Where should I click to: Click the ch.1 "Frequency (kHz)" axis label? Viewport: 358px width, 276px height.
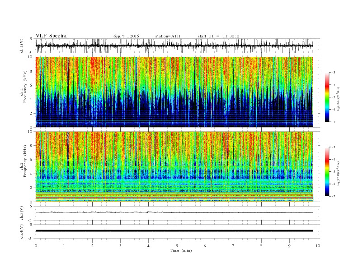(x=25, y=87)
